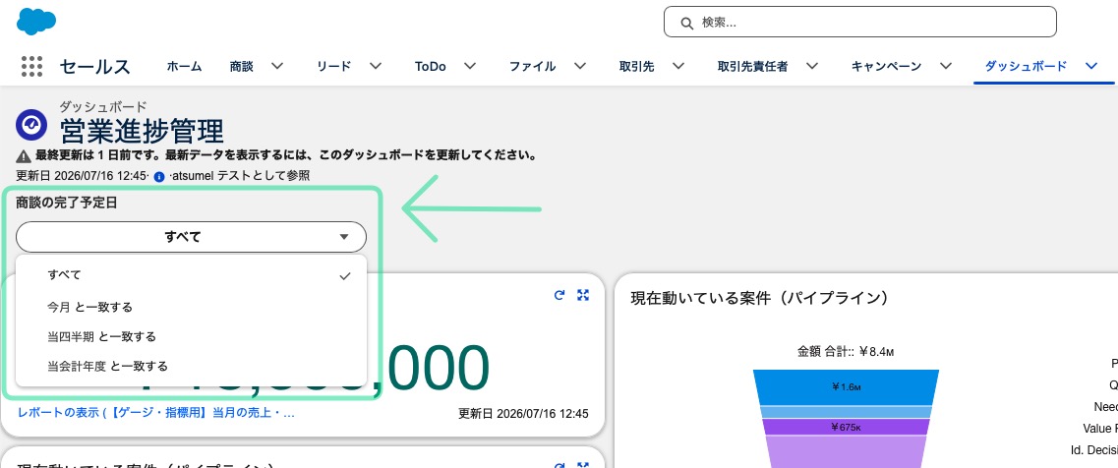Click the 現在動いている案件（パイプライン） chart title
The image size is (1118, 468).
coord(760,298)
